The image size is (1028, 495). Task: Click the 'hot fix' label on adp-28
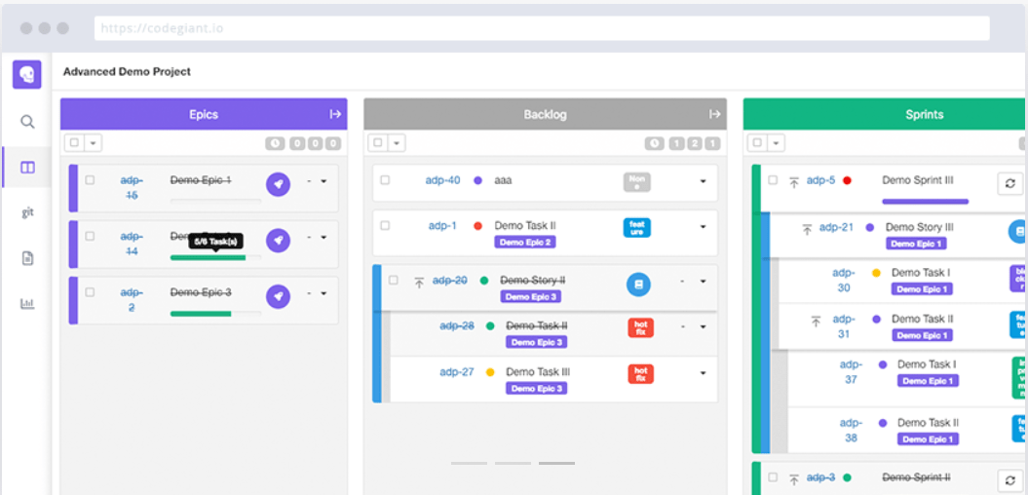click(640, 327)
